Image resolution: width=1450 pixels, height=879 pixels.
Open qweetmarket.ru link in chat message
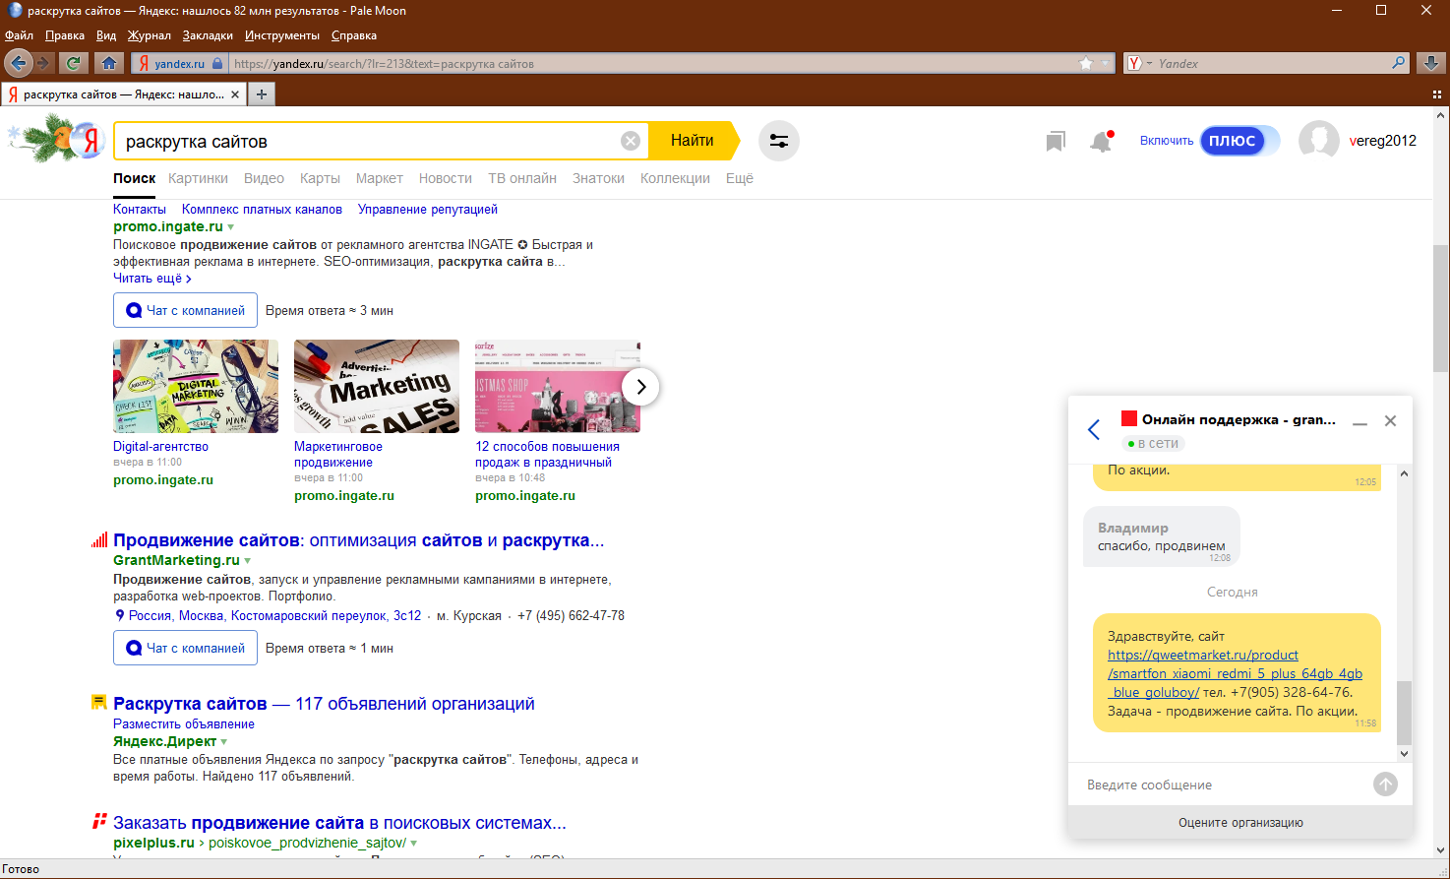coord(1235,673)
